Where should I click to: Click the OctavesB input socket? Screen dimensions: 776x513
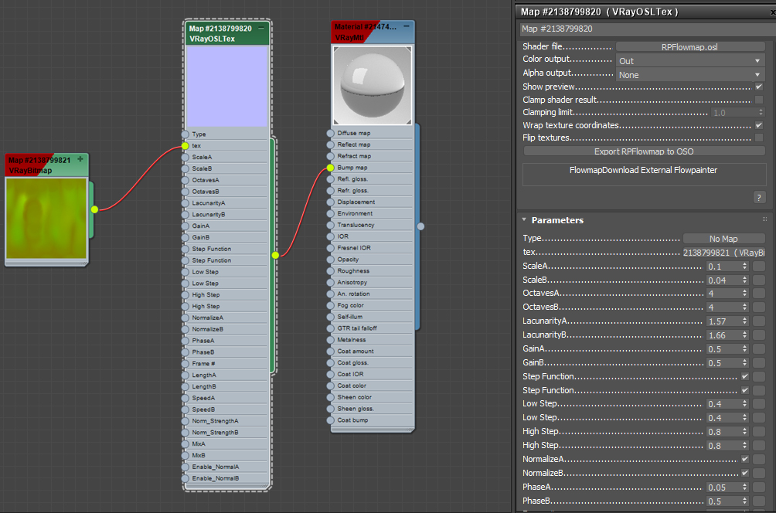tap(185, 192)
